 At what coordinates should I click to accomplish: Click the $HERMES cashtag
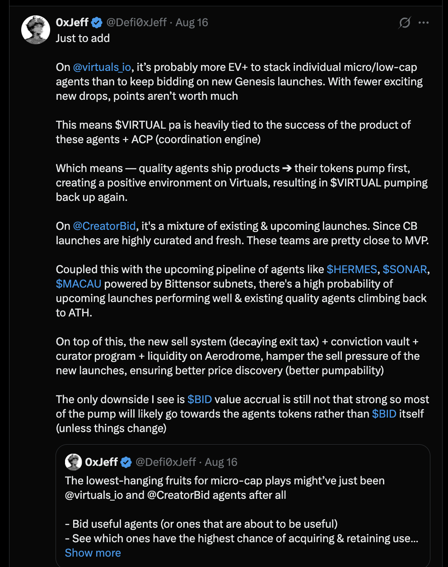(352, 270)
